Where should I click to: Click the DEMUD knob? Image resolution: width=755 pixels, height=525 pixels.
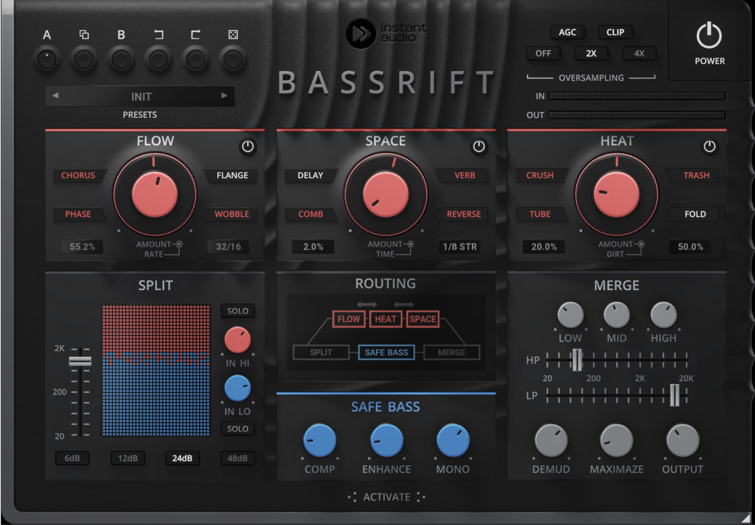pyautogui.click(x=551, y=440)
